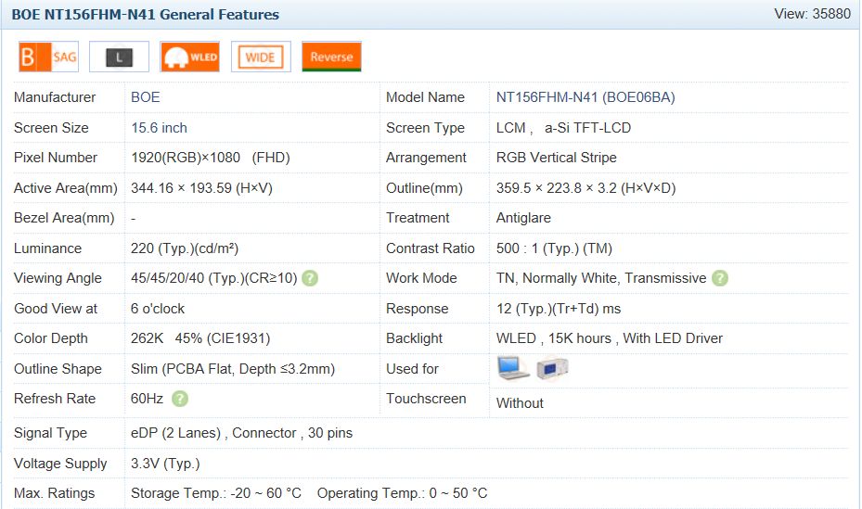Viewport: 862px width, 509px height.
Task: Click the WLED backlight badge icon
Action: click(x=190, y=57)
